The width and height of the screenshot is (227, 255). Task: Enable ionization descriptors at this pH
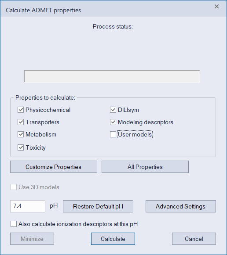(x=14, y=224)
